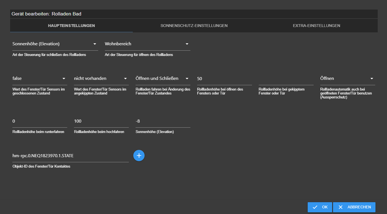The image size is (387, 214).
Task: Click the Objekt-ID field hm-rpc.0.NEQ1823970.1.STATE
Action: point(71,156)
